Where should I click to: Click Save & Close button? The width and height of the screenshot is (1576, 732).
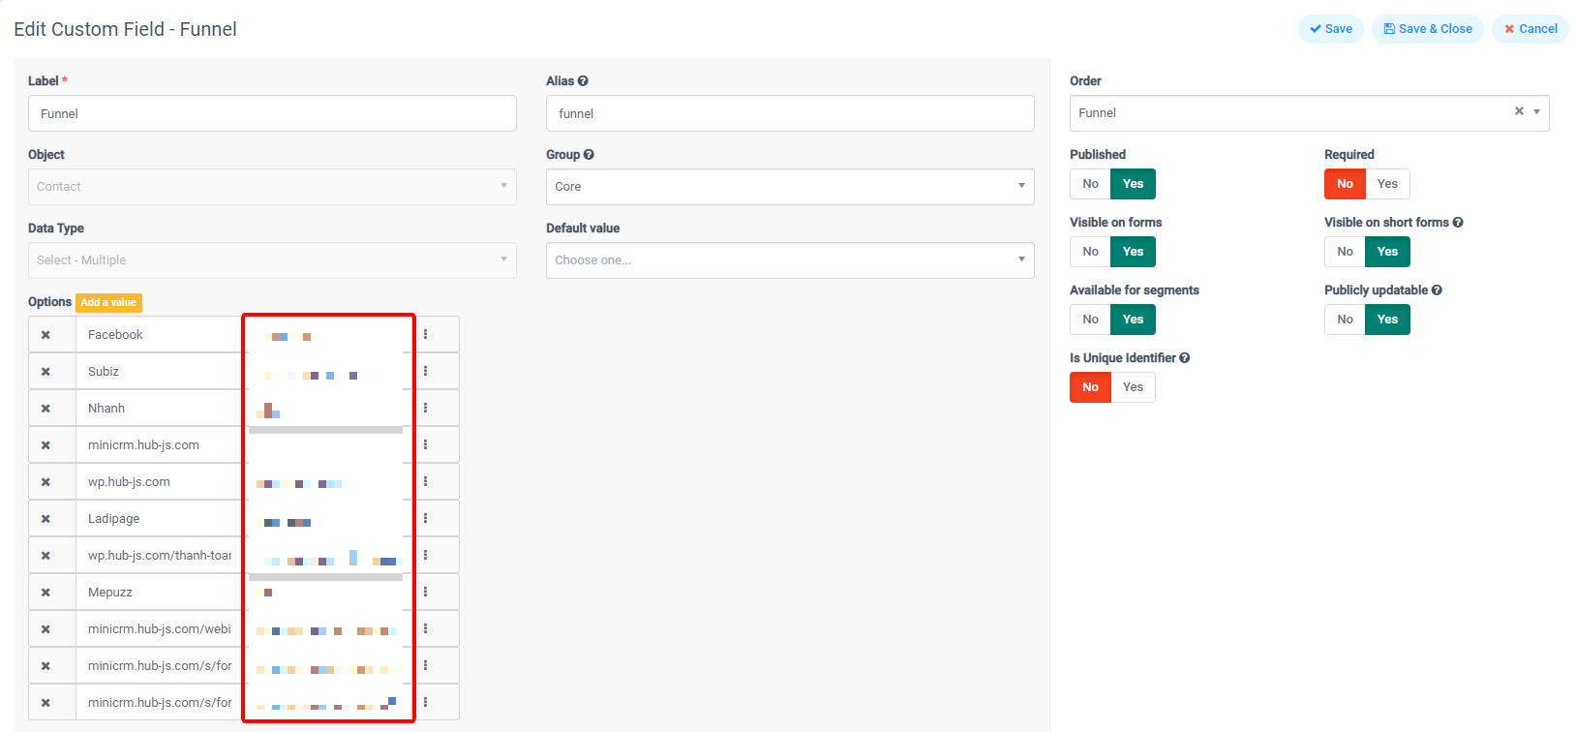(x=1427, y=29)
